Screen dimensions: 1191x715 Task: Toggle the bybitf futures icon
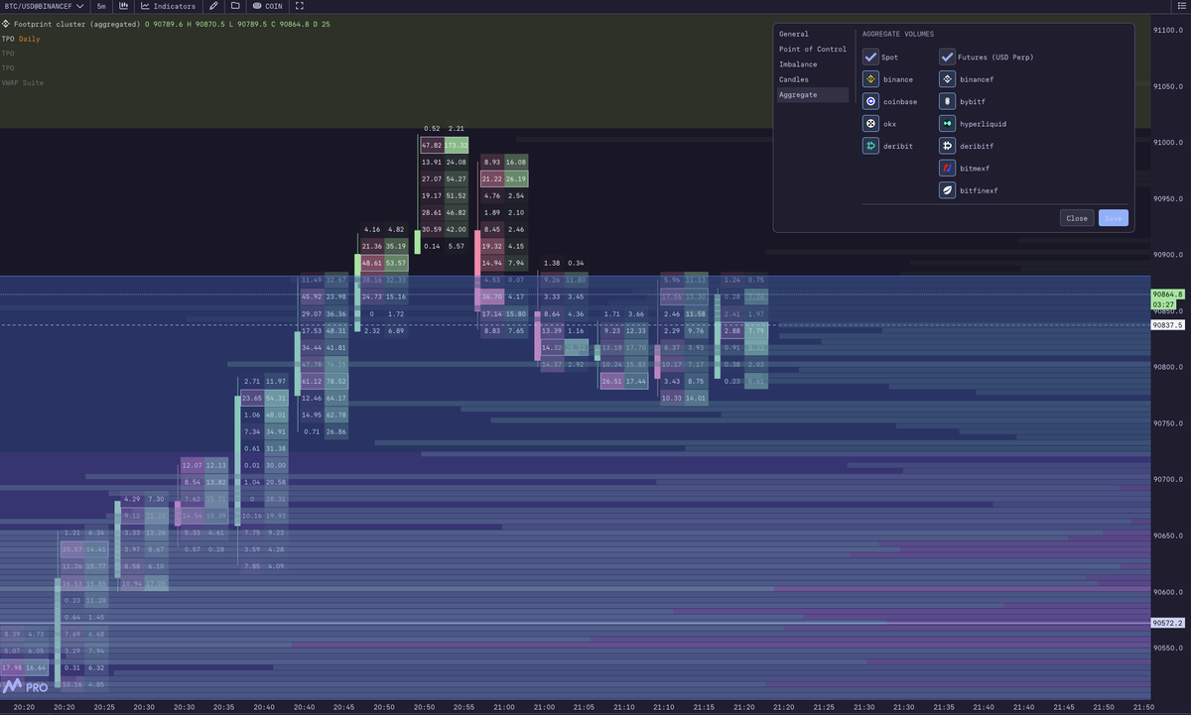click(x=948, y=101)
